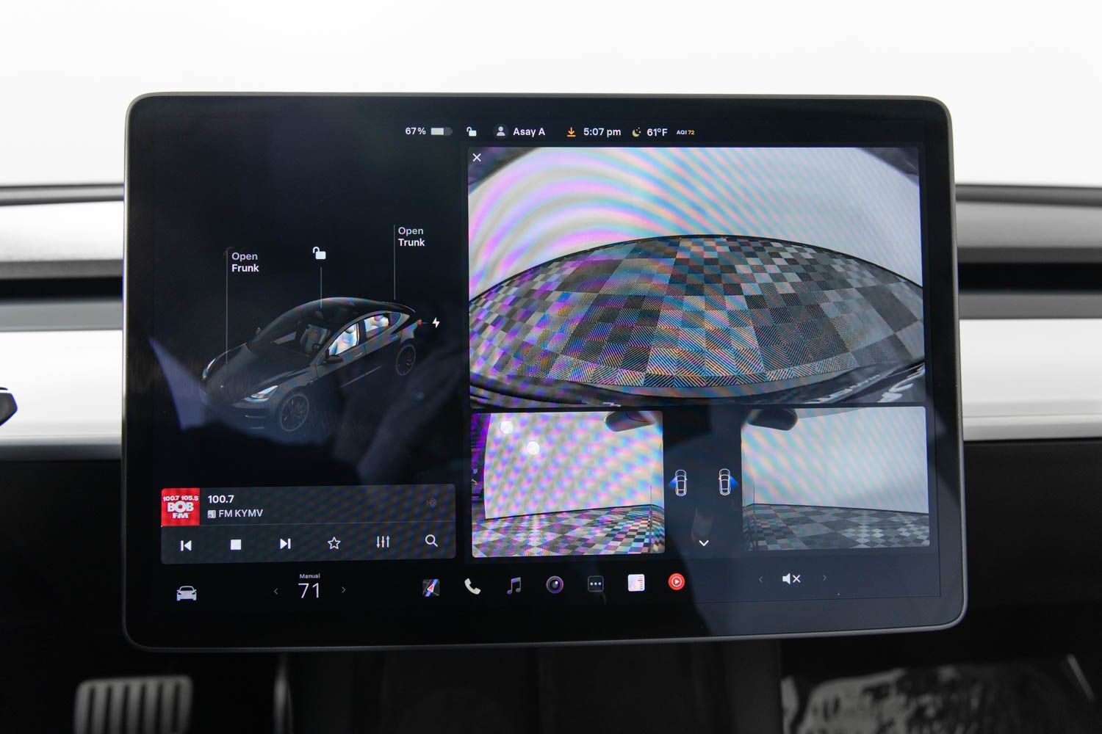Open the Phone app
This screenshot has height=734, width=1102.
pos(472,586)
